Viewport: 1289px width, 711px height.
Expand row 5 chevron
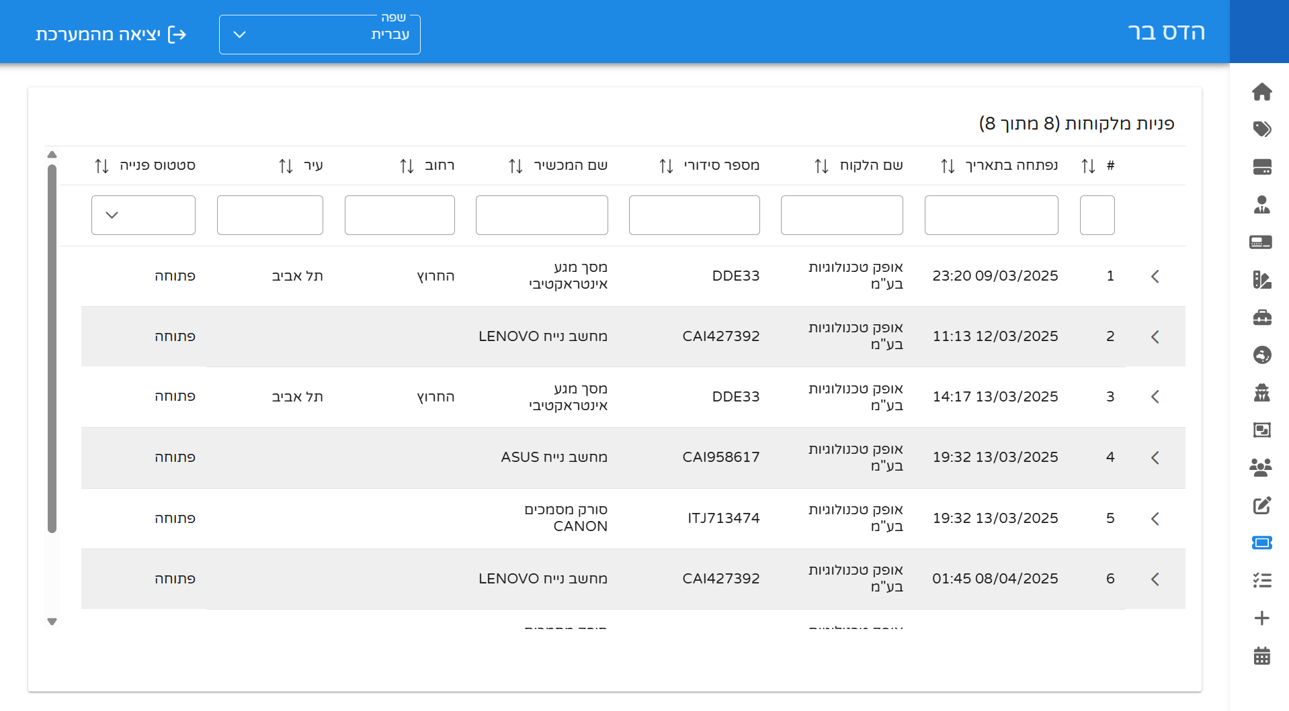pos(1155,518)
